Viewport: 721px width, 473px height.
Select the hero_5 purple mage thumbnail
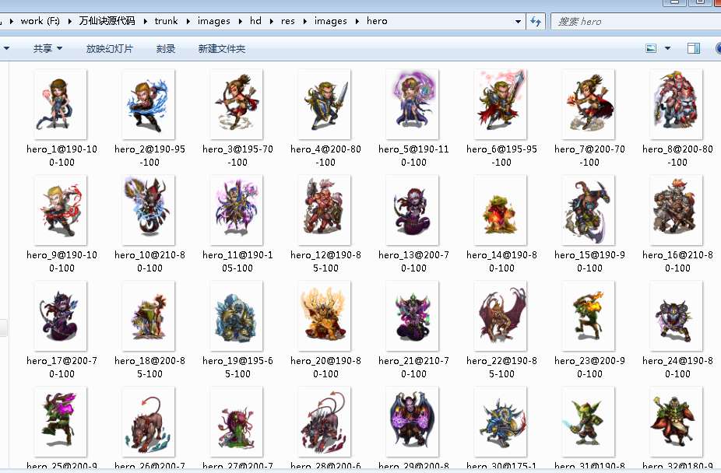413,104
